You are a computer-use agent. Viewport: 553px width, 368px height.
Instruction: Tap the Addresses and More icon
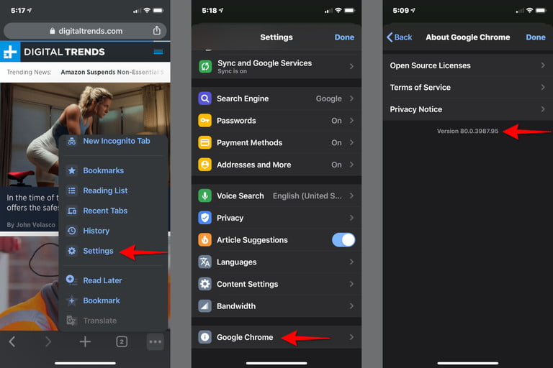pos(205,165)
